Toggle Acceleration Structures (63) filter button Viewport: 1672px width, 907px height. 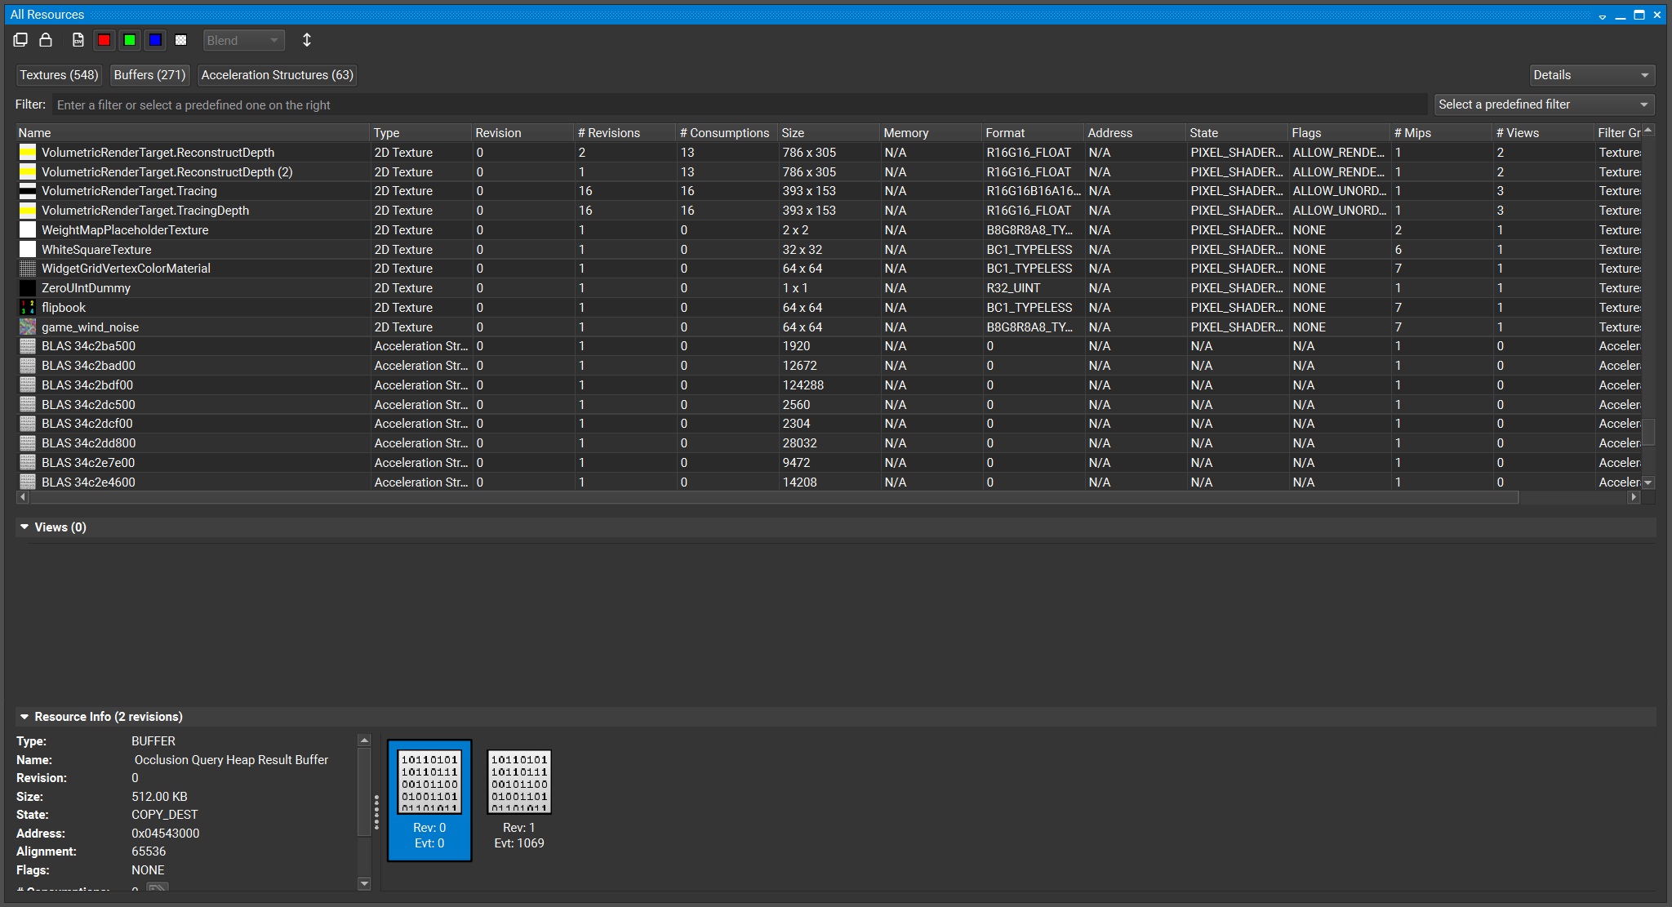point(277,75)
